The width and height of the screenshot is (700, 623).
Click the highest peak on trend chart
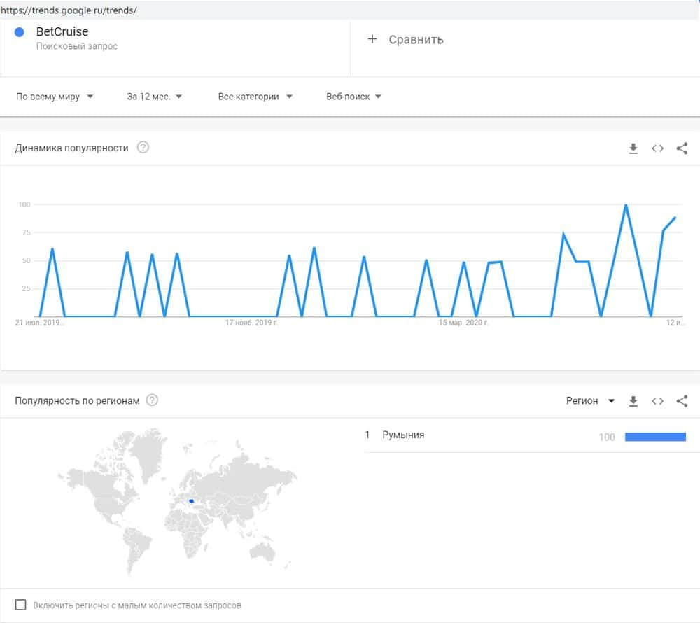pos(625,205)
